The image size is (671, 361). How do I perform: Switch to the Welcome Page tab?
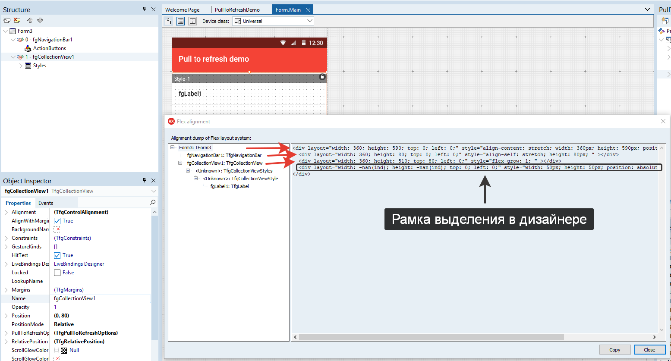[x=183, y=9]
